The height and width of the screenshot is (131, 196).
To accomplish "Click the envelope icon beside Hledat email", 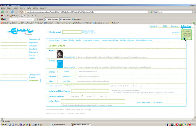I will coord(48,32).
